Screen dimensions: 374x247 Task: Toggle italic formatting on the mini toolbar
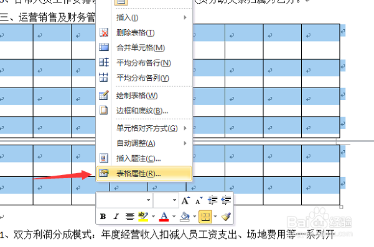tap(116, 217)
